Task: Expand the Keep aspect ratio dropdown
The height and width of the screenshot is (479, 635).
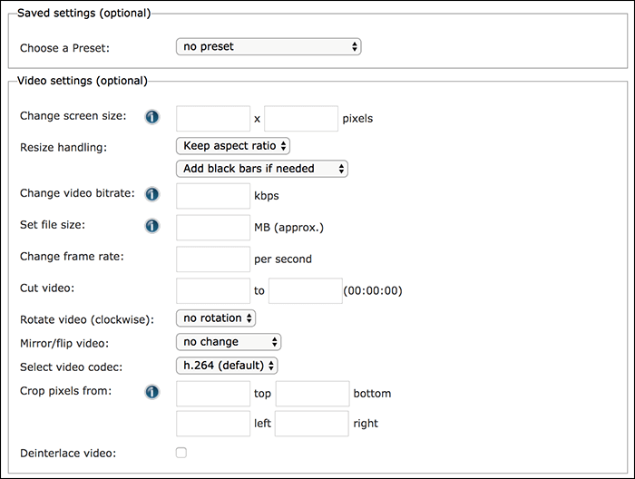Action: coord(233,145)
